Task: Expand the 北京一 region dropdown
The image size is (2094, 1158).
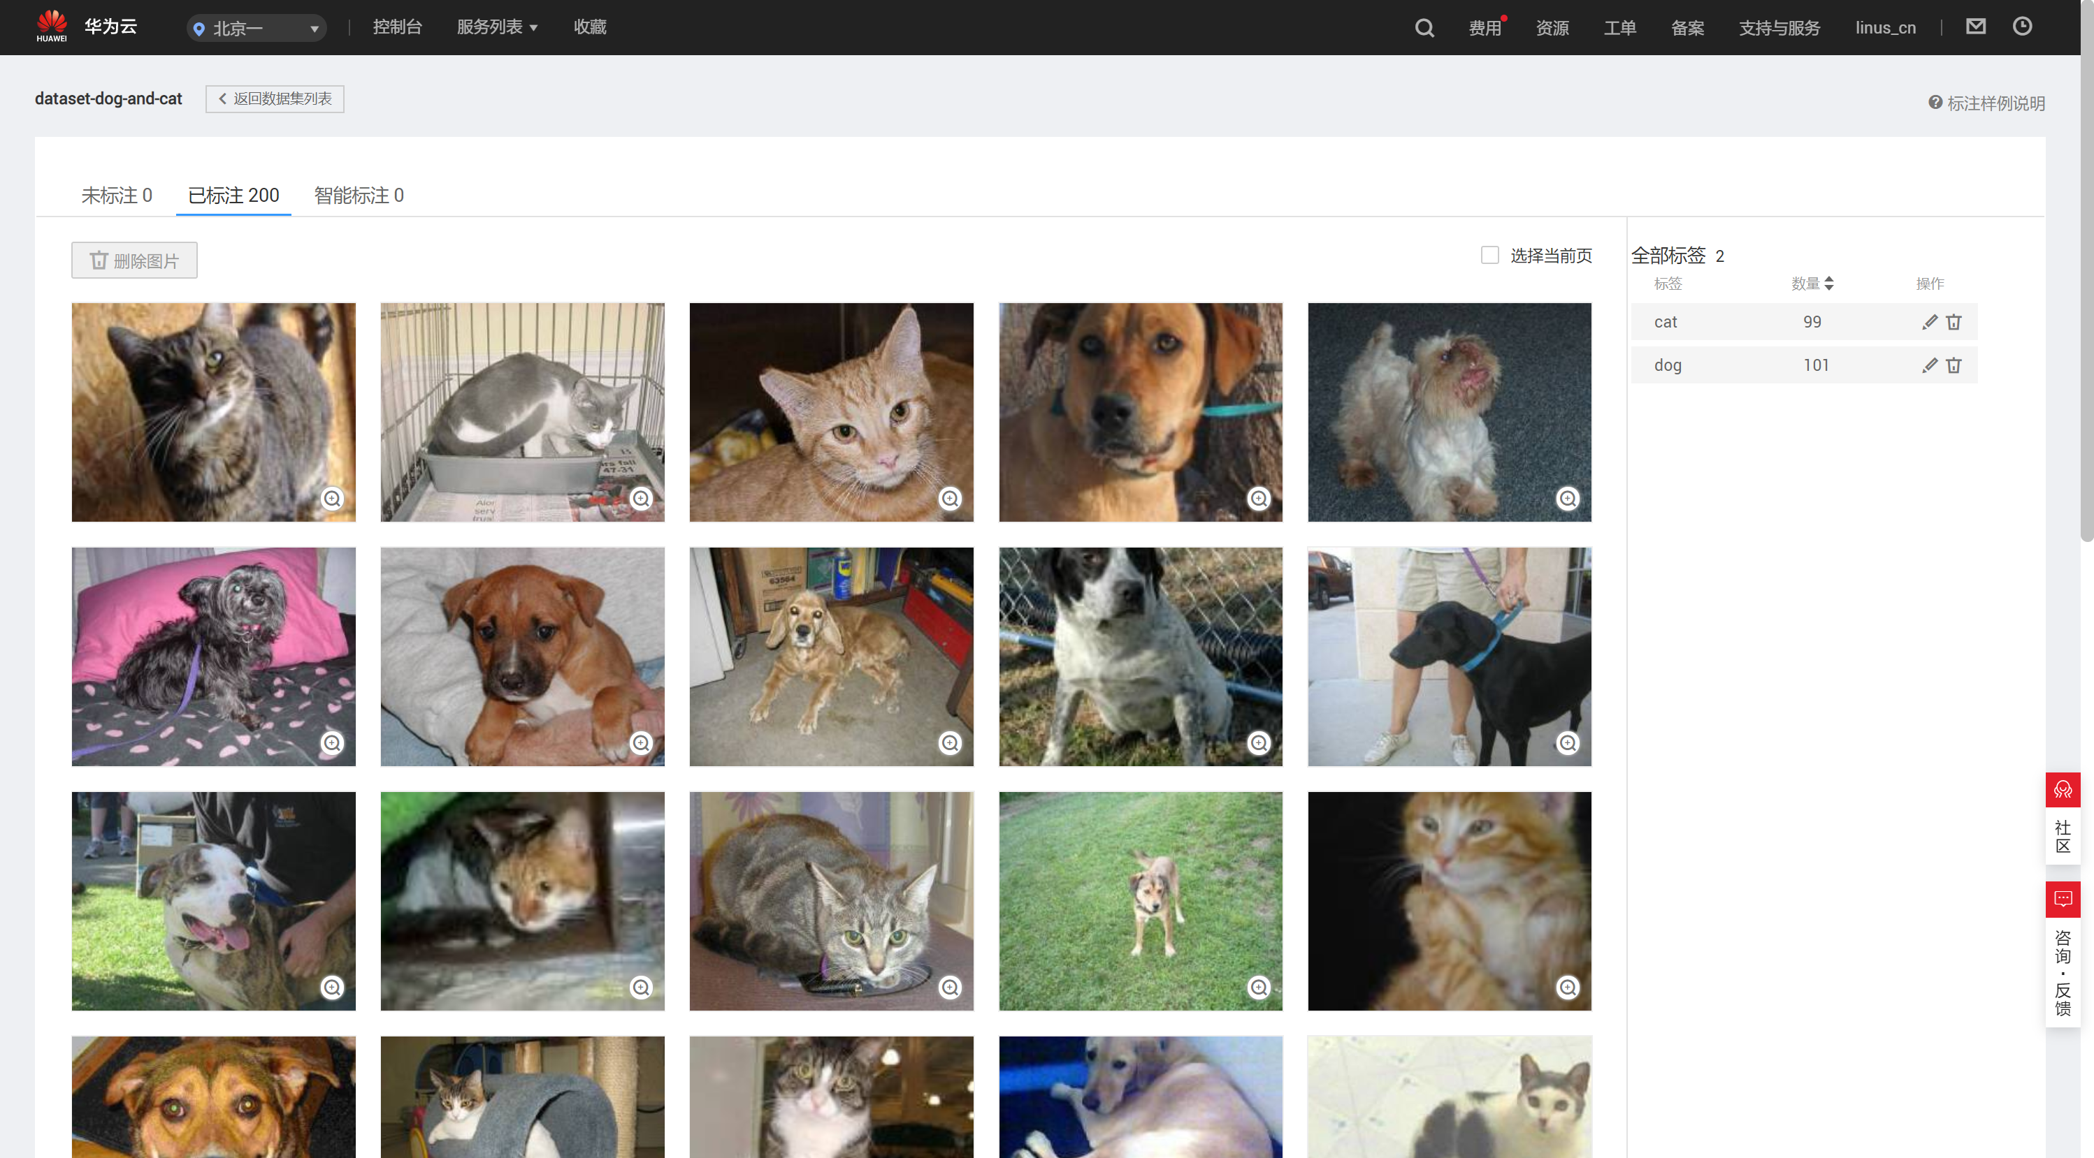Action: click(x=256, y=29)
